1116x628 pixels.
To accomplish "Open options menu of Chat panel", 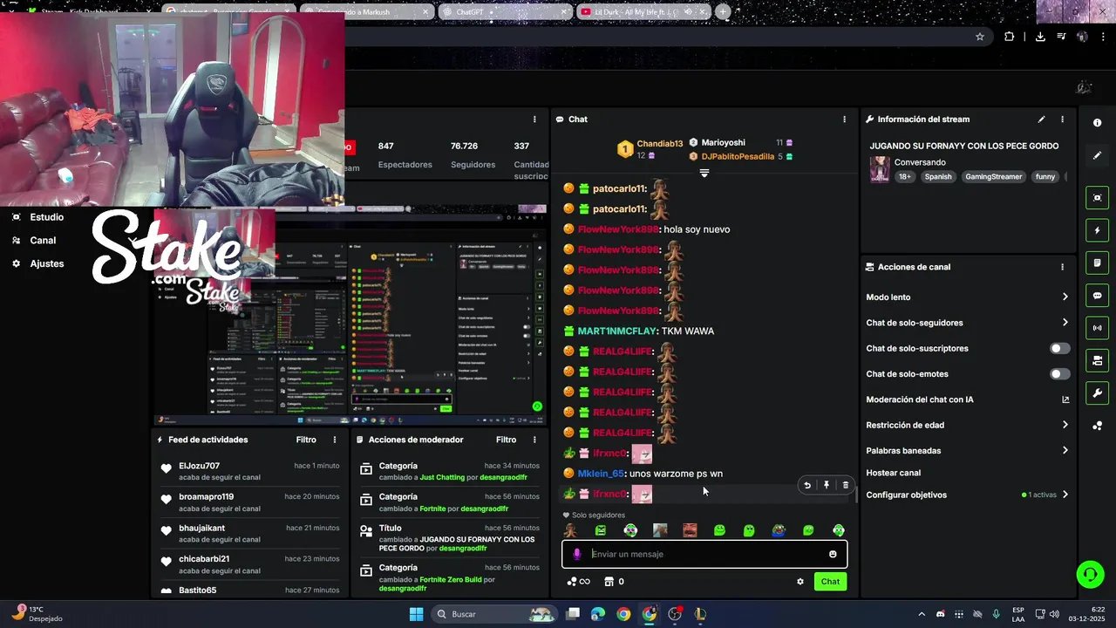I will [844, 119].
